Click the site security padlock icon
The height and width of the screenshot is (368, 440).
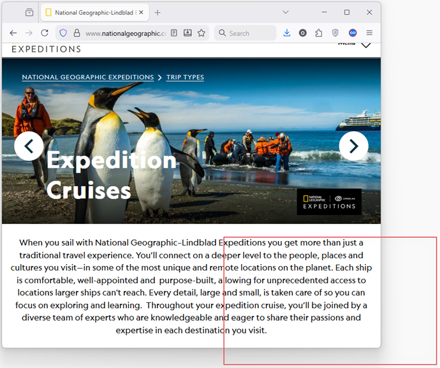point(77,33)
